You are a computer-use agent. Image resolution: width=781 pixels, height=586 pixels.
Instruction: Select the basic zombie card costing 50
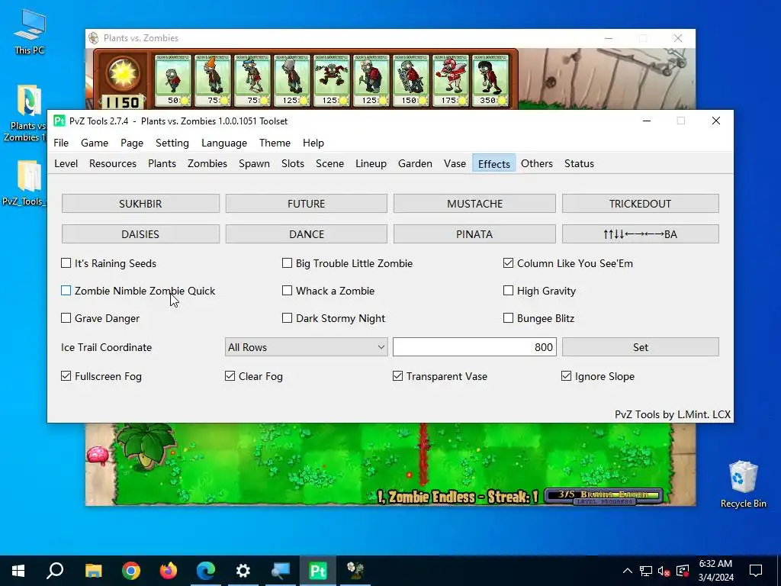pyautogui.click(x=173, y=80)
